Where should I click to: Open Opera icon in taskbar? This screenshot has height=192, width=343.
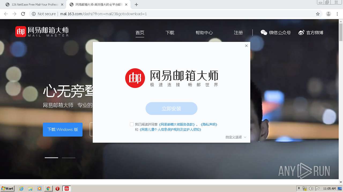(57, 189)
